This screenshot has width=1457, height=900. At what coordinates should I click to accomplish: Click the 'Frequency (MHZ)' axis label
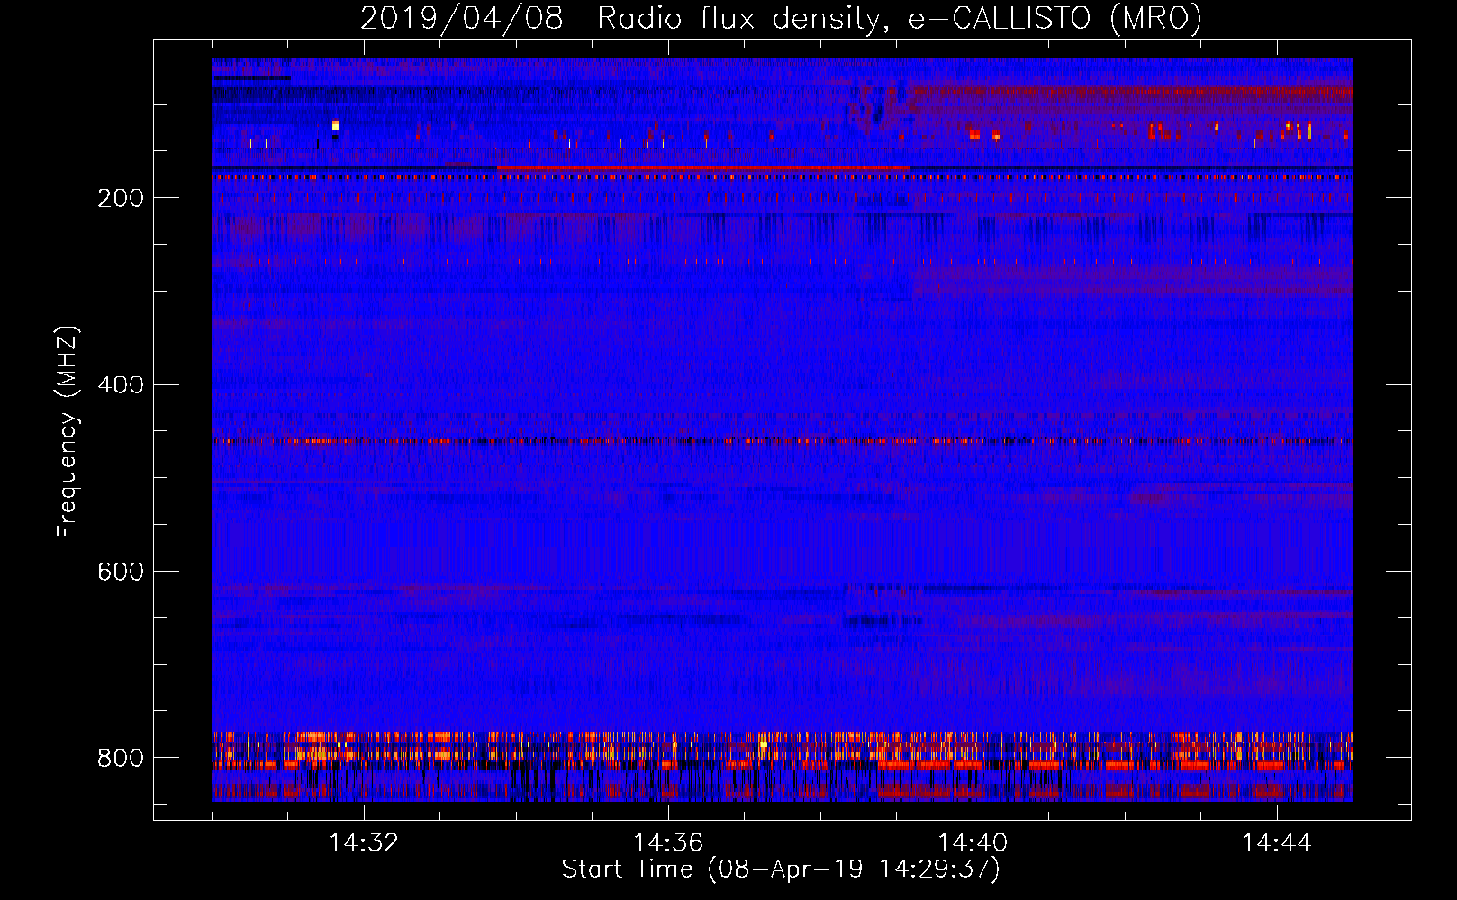68,432
